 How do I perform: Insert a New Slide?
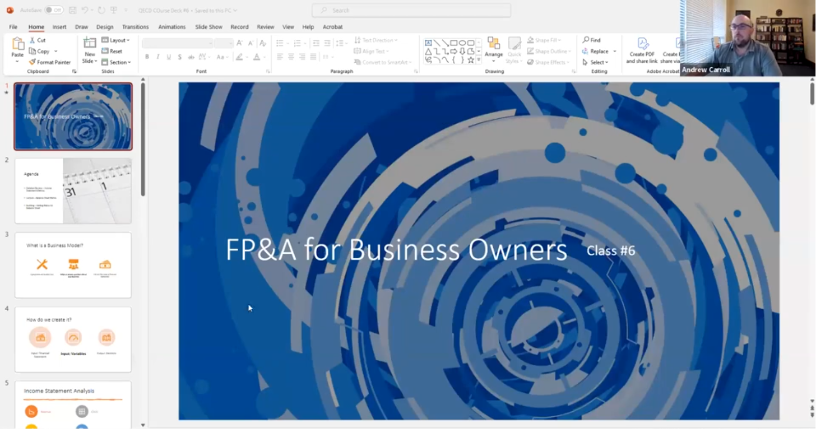click(x=90, y=45)
